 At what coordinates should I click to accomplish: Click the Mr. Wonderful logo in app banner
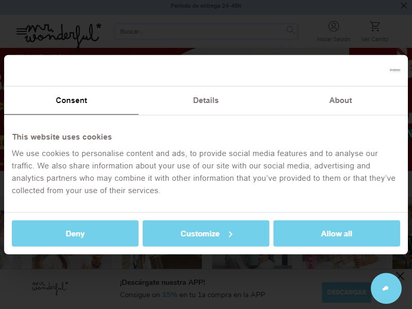coord(49,288)
